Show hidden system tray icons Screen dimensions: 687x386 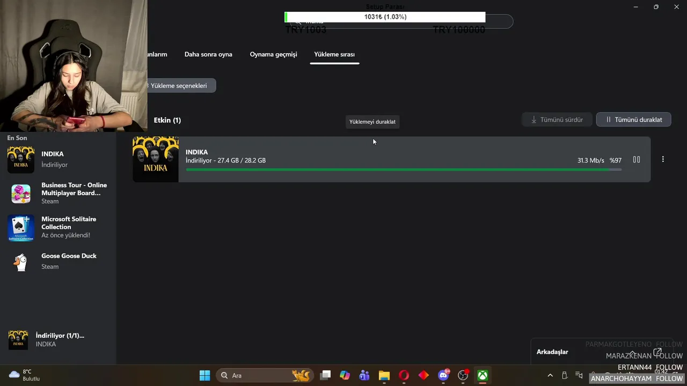point(550,375)
